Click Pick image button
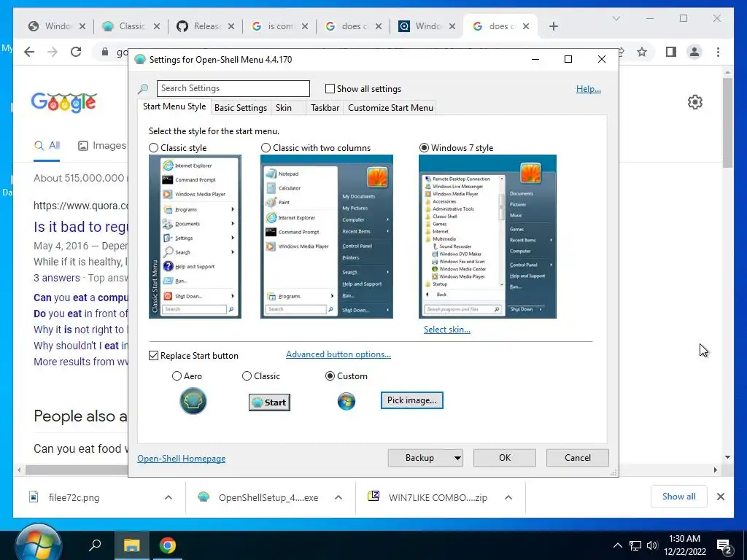 pos(411,400)
